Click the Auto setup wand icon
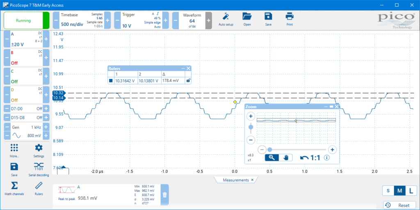This screenshot has width=420, height=210. (x=226, y=16)
